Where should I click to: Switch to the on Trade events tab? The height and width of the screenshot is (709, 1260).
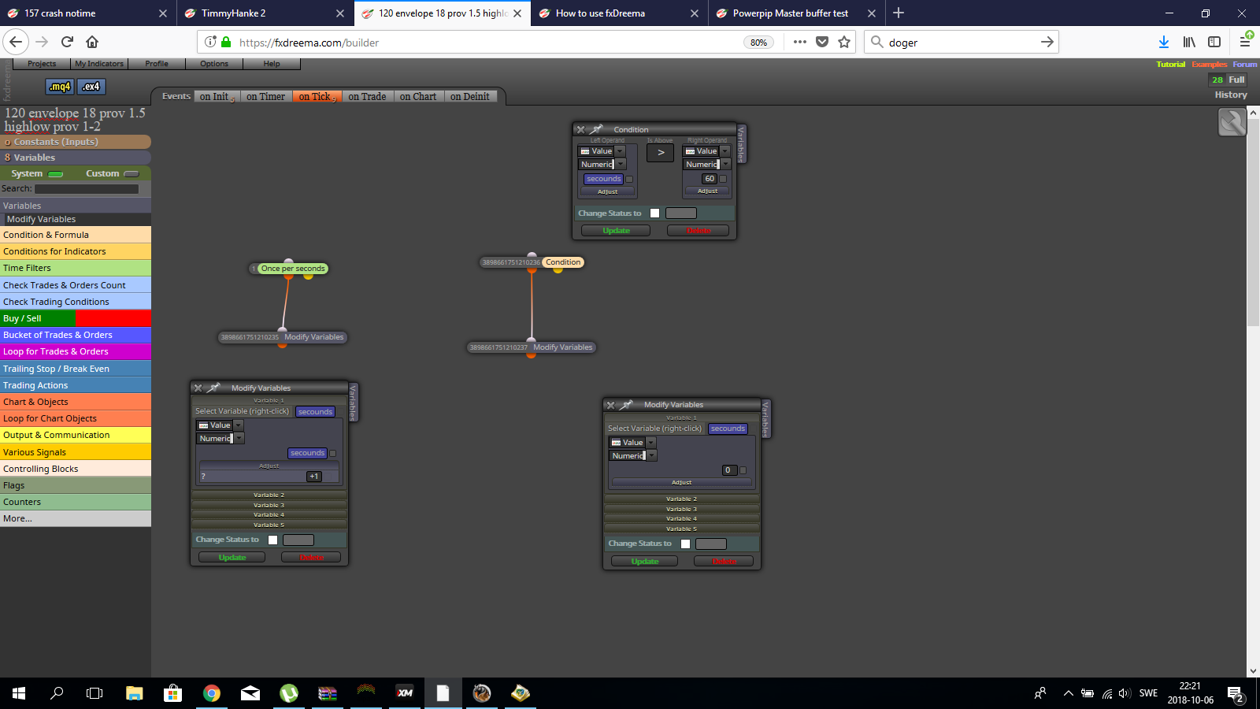367,96
